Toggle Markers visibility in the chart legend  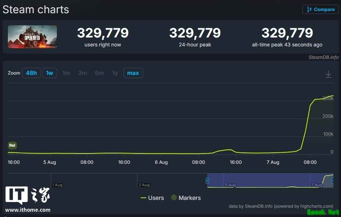[190, 198]
